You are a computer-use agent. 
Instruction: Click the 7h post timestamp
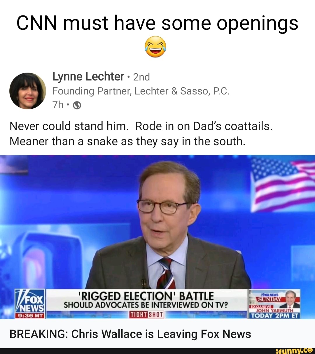(x=58, y=105)
